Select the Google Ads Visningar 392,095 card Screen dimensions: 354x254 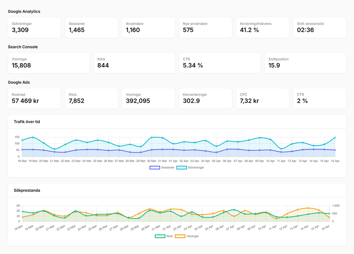pos(148,98)
